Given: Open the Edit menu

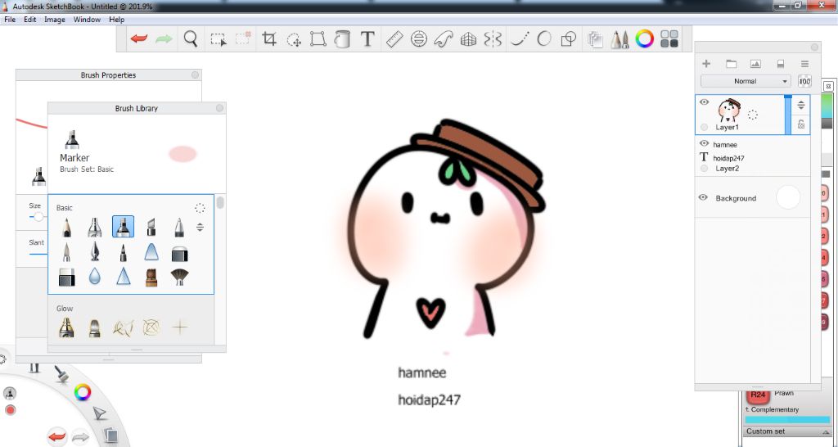Looking at the screenshot, I should pos(30,20).
